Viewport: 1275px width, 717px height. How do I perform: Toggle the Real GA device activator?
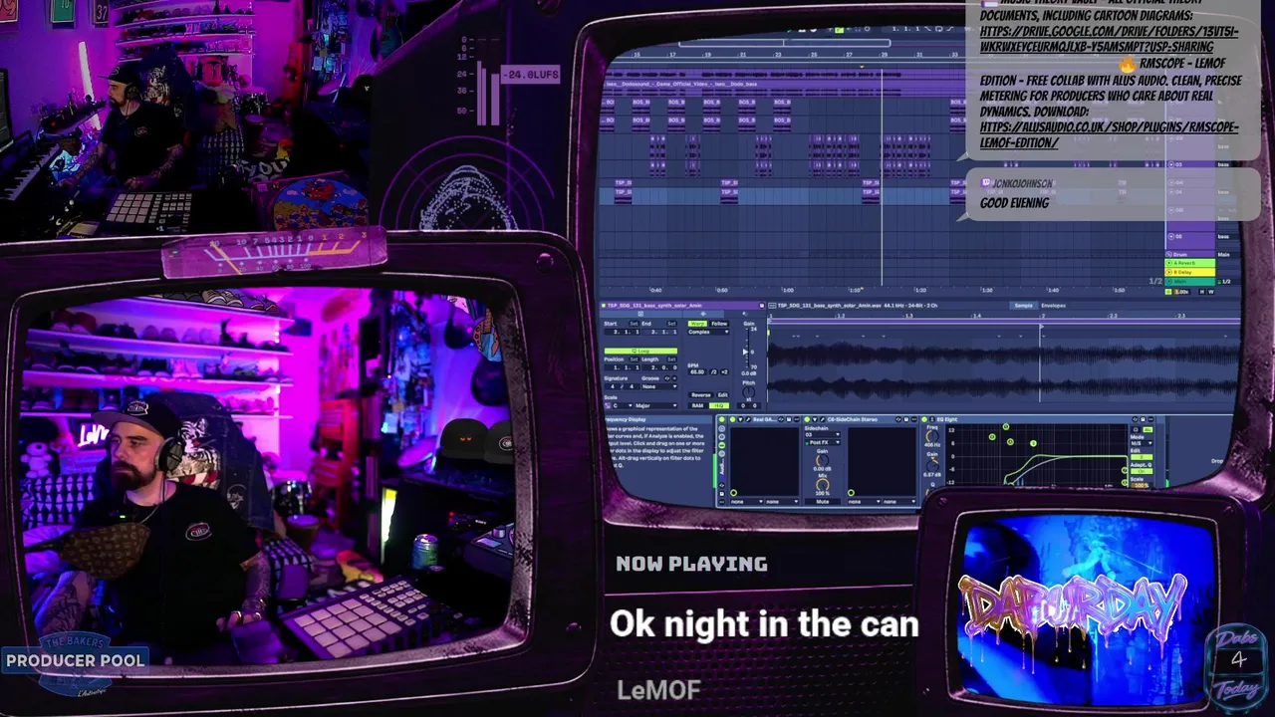732,419
